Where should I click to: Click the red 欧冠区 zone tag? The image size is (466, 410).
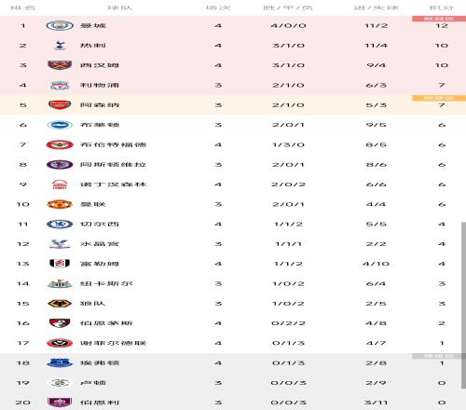tap(439, 19)
